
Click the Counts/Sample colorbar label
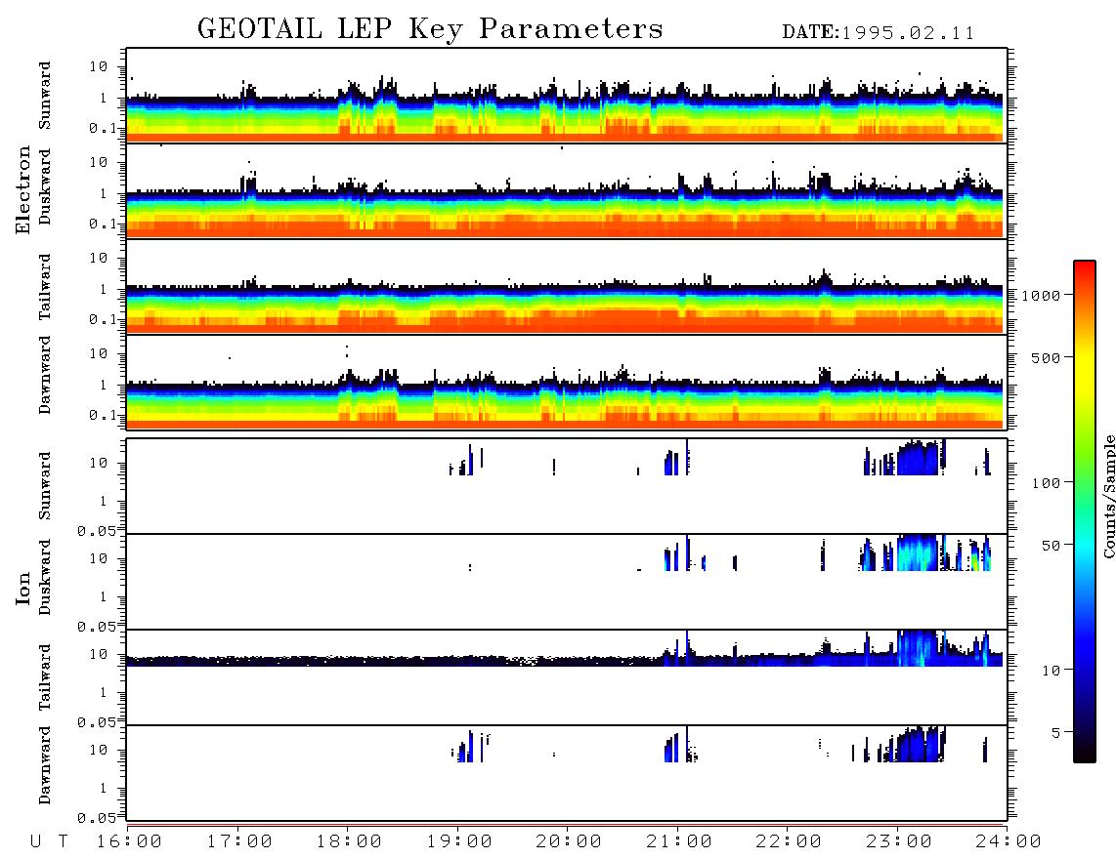point(1109,496)
